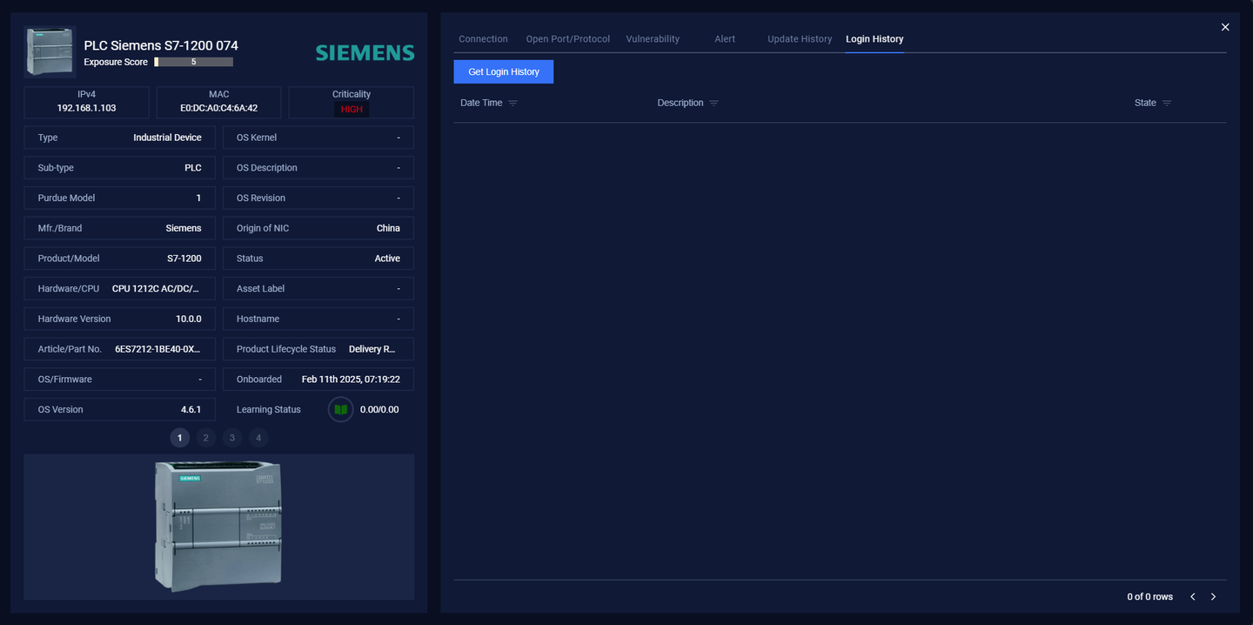Click the PLC Siemens S7-1200 074 title
Screen dimensions: 1253x625
tap(161, 45)
